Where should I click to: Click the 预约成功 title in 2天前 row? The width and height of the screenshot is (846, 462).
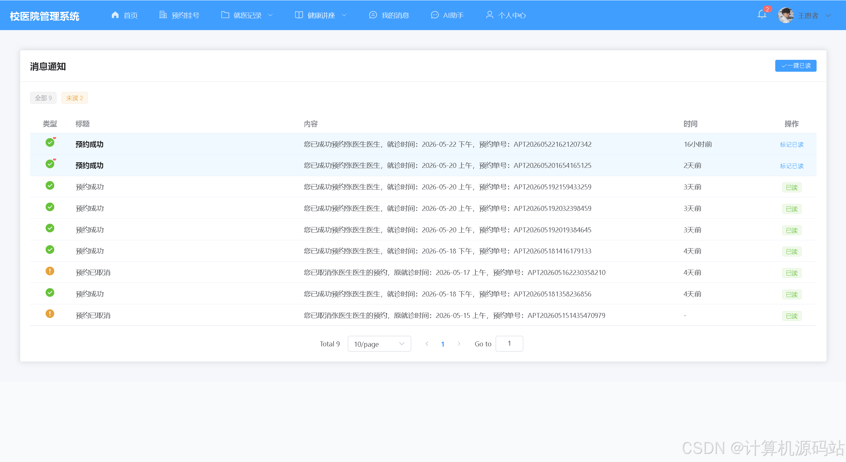[x=89, y=166]
